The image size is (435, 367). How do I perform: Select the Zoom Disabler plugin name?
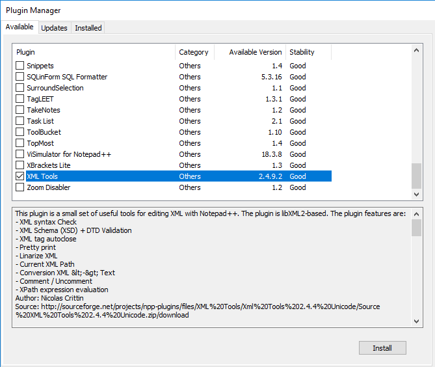(49, 187)
